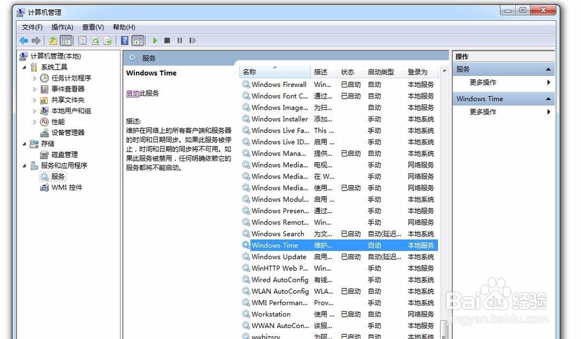The width and height of the screenshot is (581, 339).
Task: Sort services by 状态 column header
Action: (350, 72)
